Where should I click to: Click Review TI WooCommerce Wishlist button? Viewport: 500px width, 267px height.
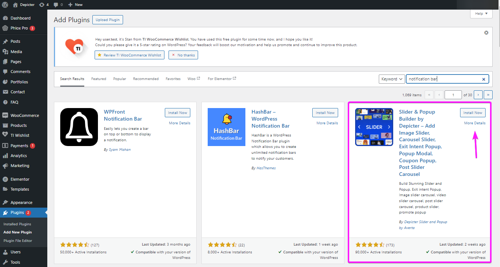point(129,55)
